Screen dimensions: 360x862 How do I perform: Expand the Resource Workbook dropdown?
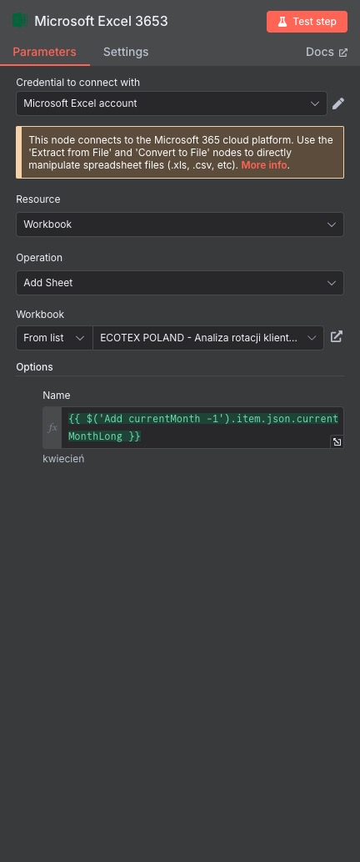point(180,224)
